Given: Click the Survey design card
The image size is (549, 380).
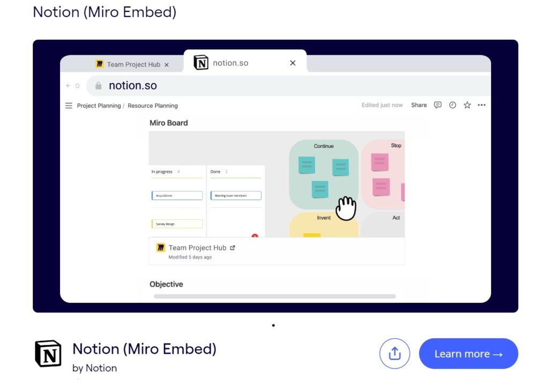Looking at the screenshot, I should click(177, 224).
